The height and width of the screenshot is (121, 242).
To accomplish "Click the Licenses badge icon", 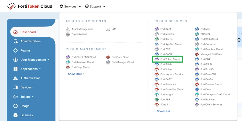I will coord(15,115).
